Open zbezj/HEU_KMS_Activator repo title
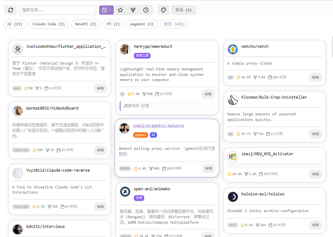This screenshot has width=333, height=237. click(x=267, y=154)
